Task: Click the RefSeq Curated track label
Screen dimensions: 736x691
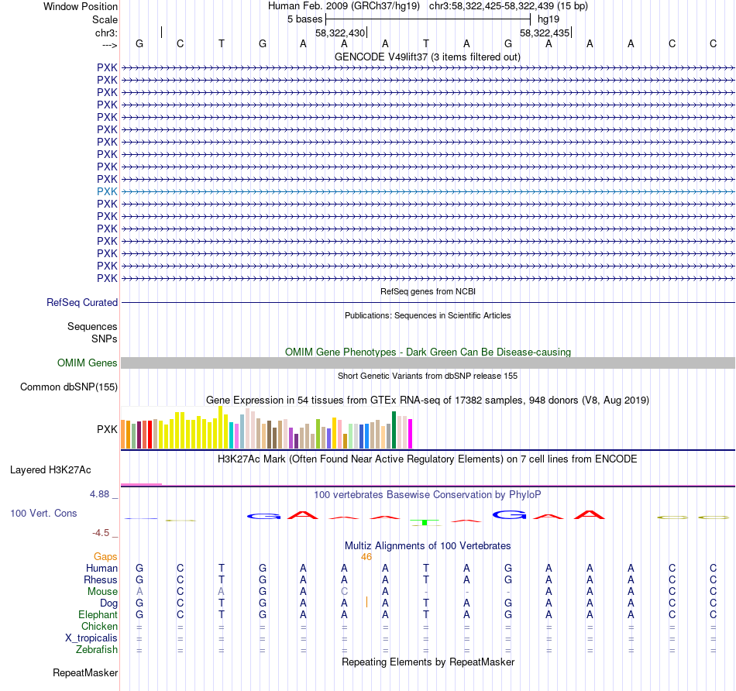Action: coord(81,302)
